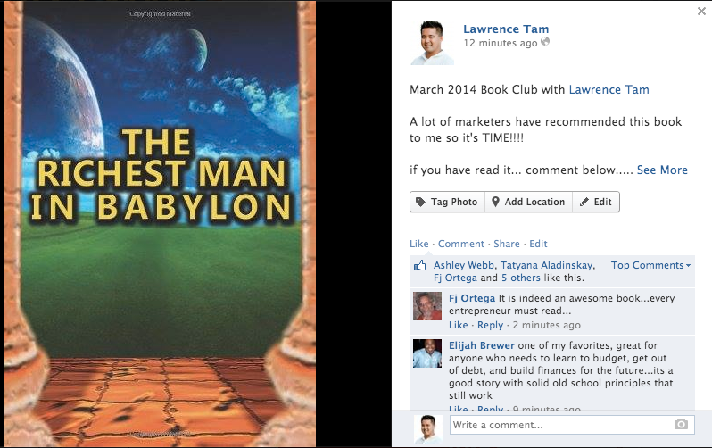Click the globe privacy icon near timestamp

click(545, 42)
